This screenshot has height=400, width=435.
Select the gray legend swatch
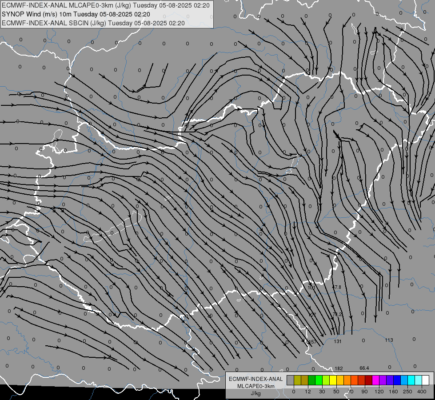tap(290, 380)
